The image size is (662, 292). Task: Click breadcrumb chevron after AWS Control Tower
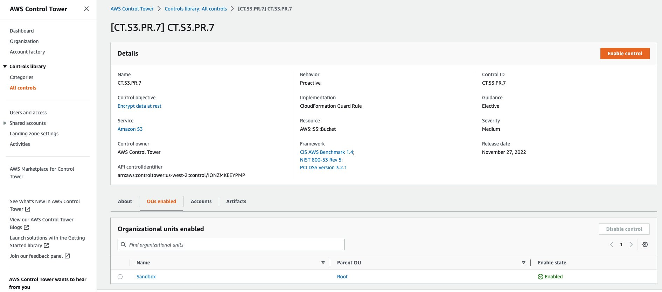click(159, 9)
